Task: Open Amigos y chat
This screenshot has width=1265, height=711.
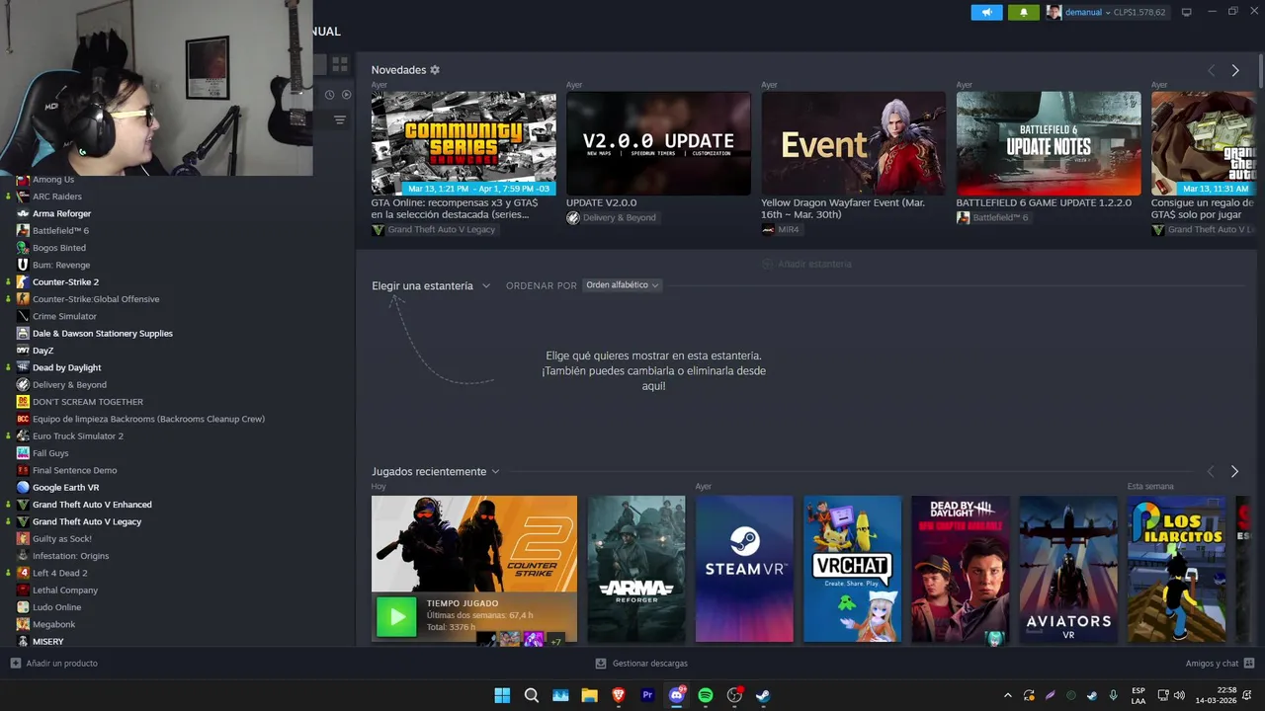Action: pyautogui.click(x=1220, y=663)
